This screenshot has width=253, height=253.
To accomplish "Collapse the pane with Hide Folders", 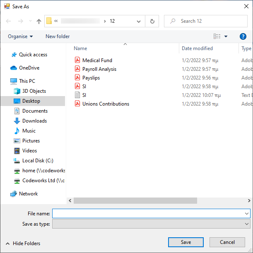I will 23,243.
